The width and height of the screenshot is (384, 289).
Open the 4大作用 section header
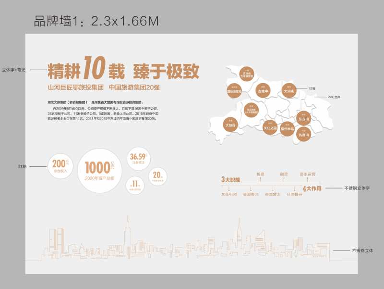(312, 188)
